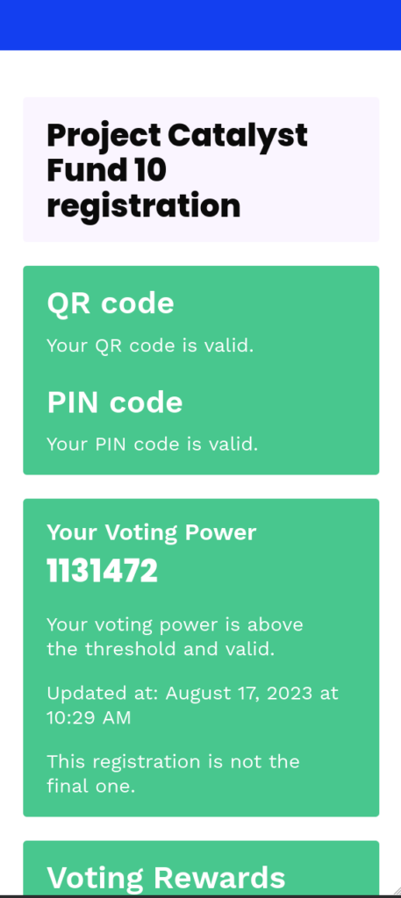Screen dimensions: 401x898
Task: Select the text Your QR code is valid
Action: coord(150,346)
